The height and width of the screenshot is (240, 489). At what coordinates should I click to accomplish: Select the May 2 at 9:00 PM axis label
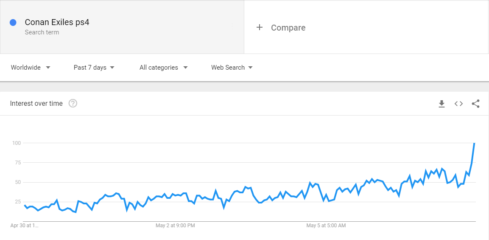[175, 225]
